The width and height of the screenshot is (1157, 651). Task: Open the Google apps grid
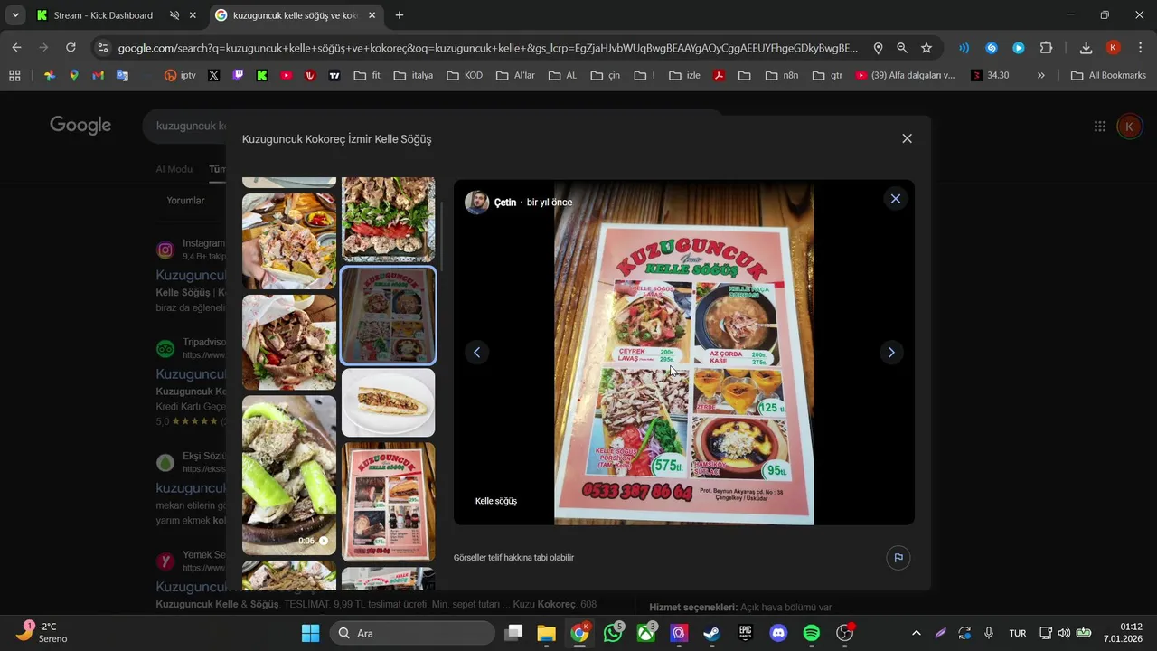[x=1099, y=127]
